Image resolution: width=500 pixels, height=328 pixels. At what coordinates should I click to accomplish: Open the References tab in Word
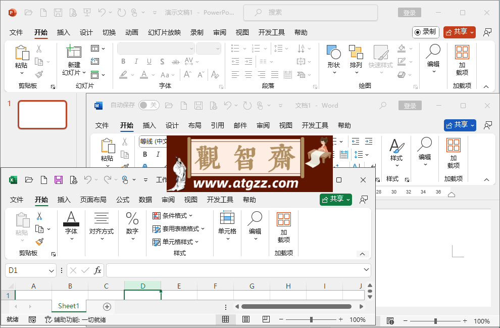(x=217, y=125)
